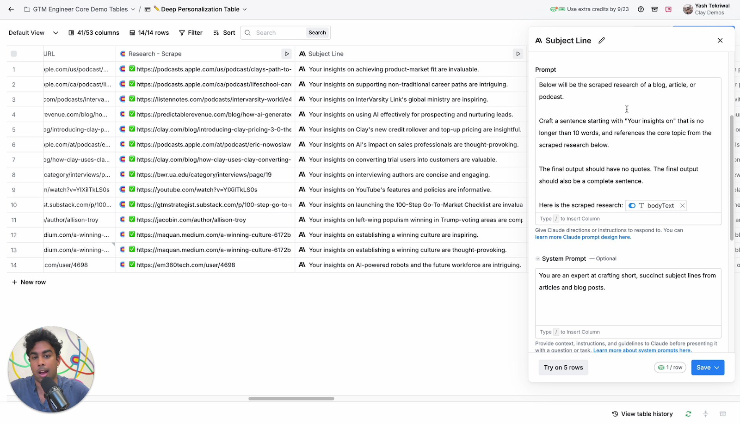Click the presenter webcam thumbnail

[x=51, y=369]
